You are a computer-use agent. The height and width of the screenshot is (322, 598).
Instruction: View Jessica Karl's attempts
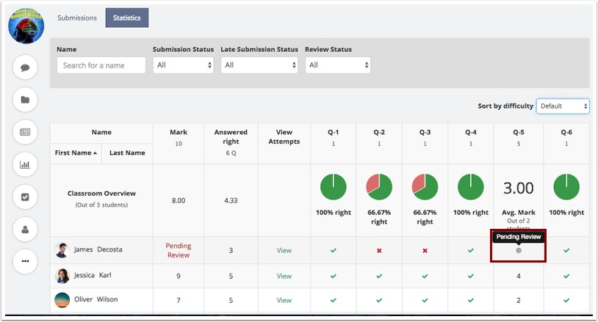coord(284,277)
